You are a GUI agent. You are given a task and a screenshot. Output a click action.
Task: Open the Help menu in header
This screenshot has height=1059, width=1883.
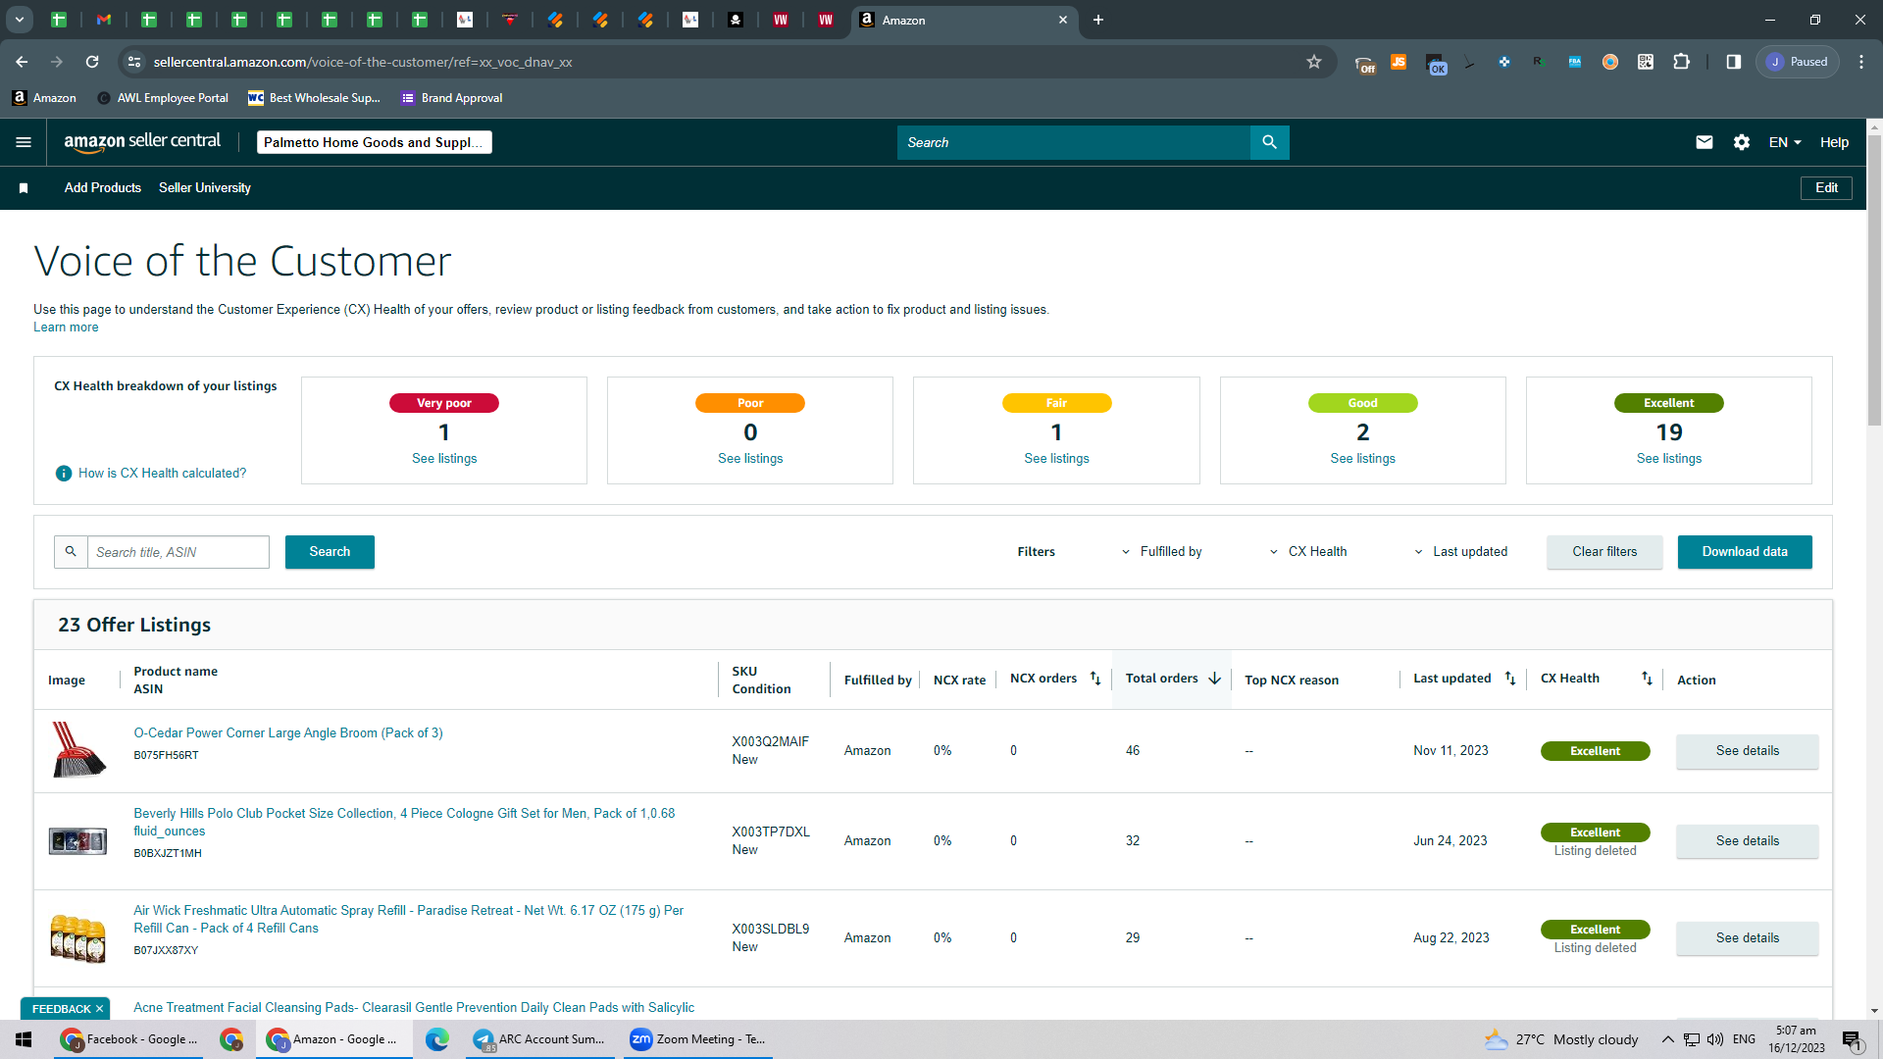(x=1834, y=142)
